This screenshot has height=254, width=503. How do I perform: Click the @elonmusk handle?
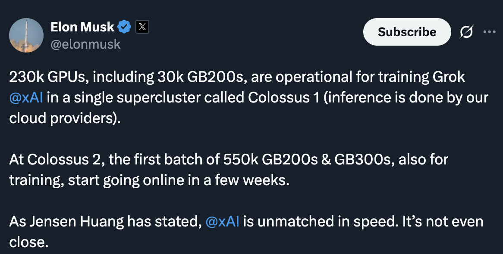click(x=85, y=44)
